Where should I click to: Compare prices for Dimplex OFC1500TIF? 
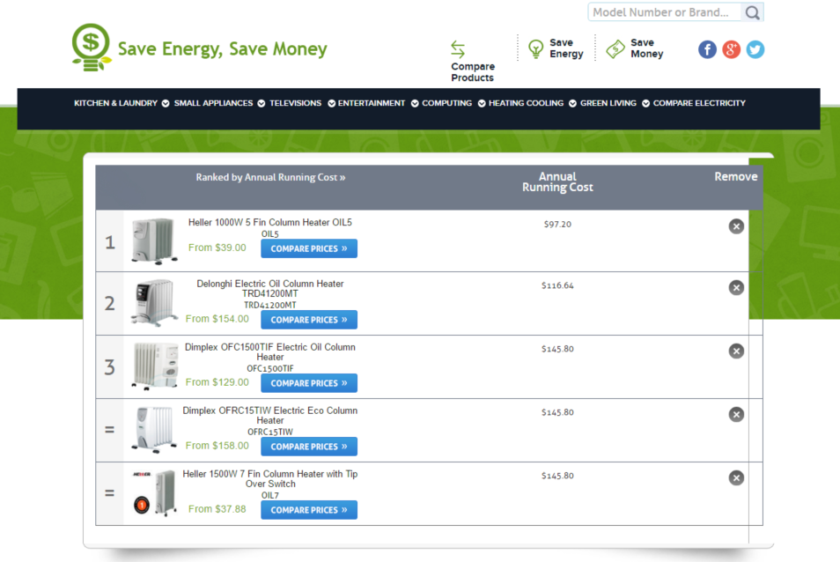309,383
